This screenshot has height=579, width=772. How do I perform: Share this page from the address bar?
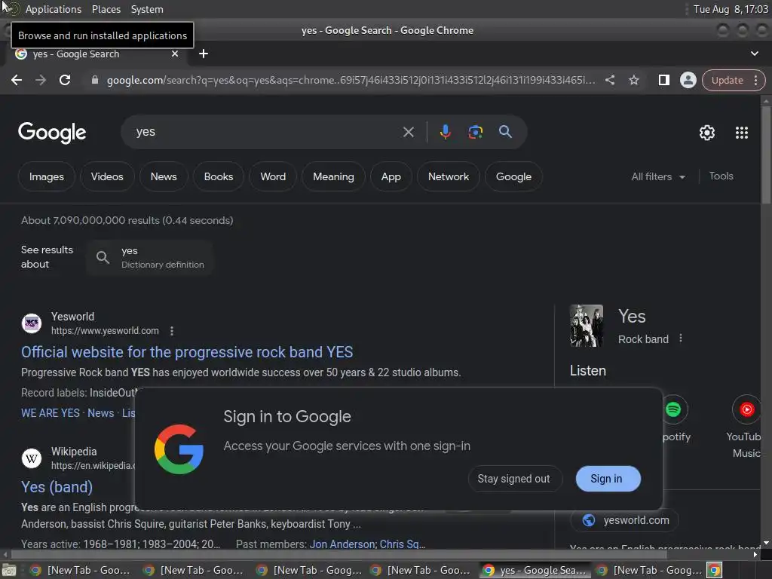[609, 80]
